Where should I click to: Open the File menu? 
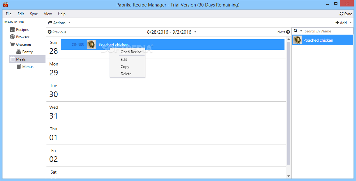click(9, 14)
